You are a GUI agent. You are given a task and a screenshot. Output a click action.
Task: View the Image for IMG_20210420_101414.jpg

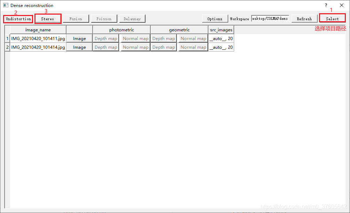pos(79,47)
